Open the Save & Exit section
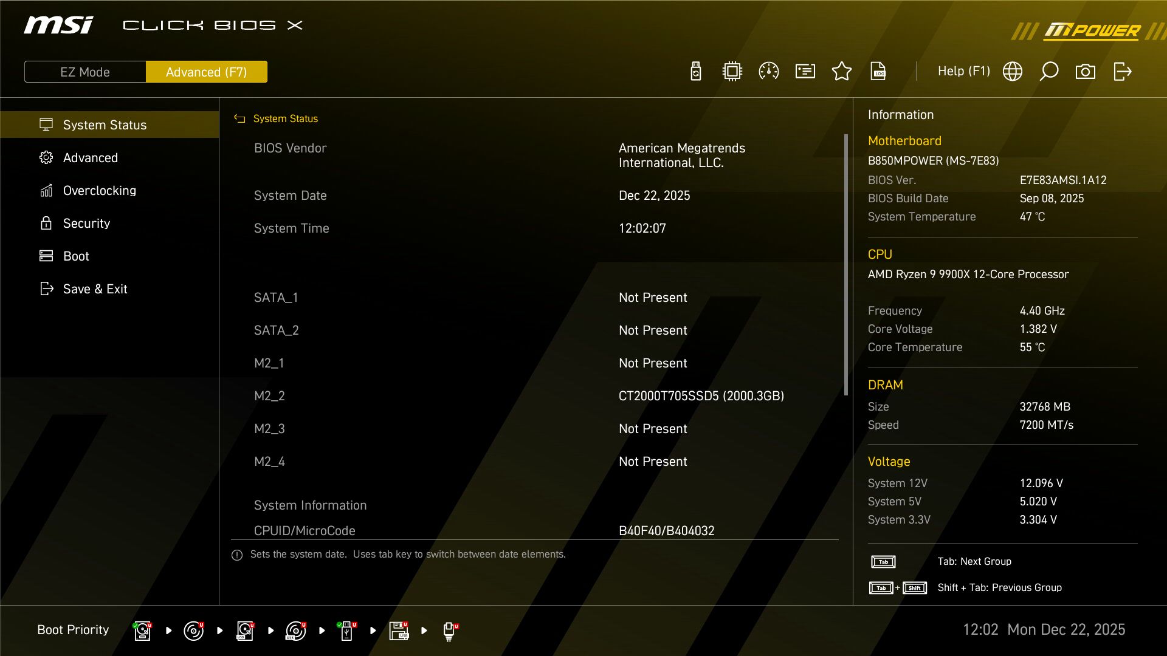This screenshot has width=1167, height=656. coord(95,289)
